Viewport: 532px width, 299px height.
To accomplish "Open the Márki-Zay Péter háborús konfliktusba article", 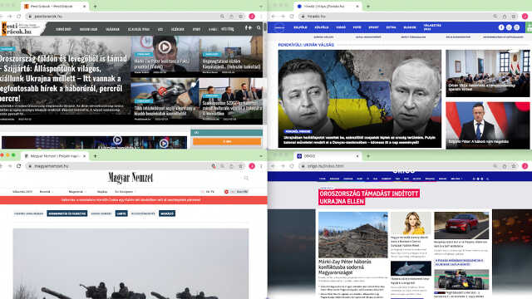I will 345,267.
